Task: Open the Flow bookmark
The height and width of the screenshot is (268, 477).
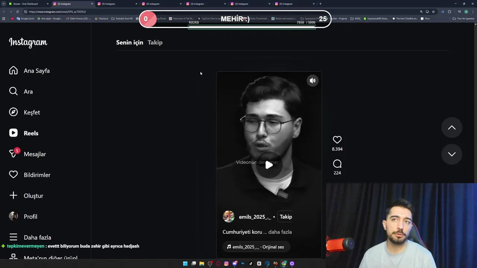Action: click(x=425, y=19)
